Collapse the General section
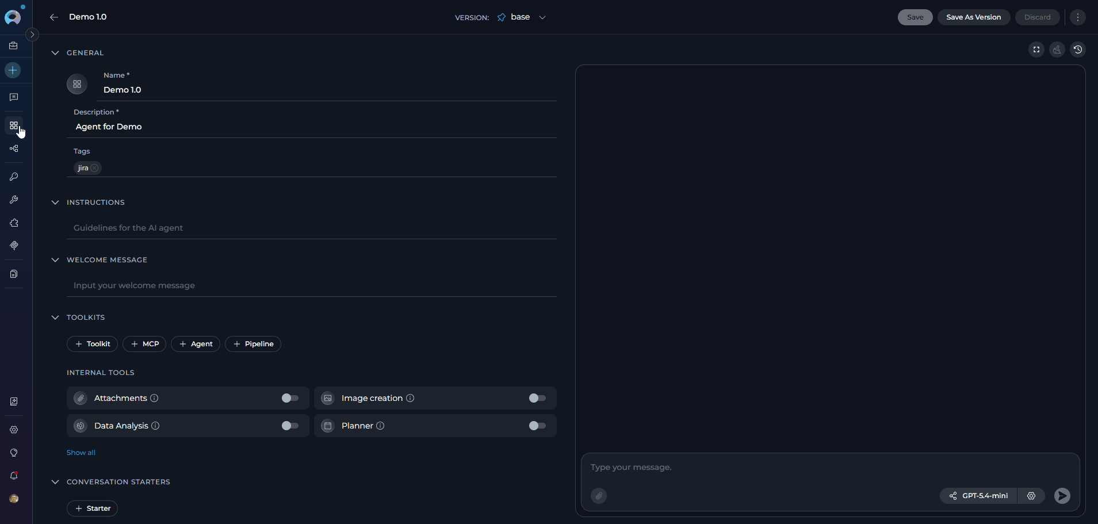Image resolution: width=1098 pixels, height=524 pixels. 55,53
